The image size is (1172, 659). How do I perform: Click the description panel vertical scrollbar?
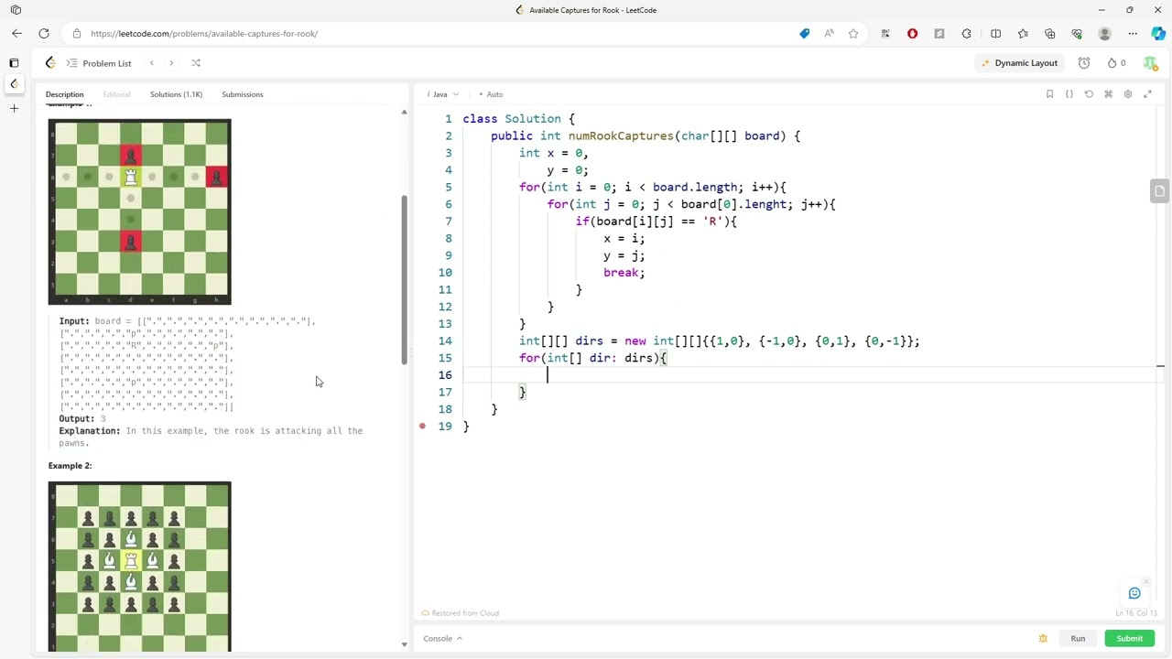pos(404,280)
